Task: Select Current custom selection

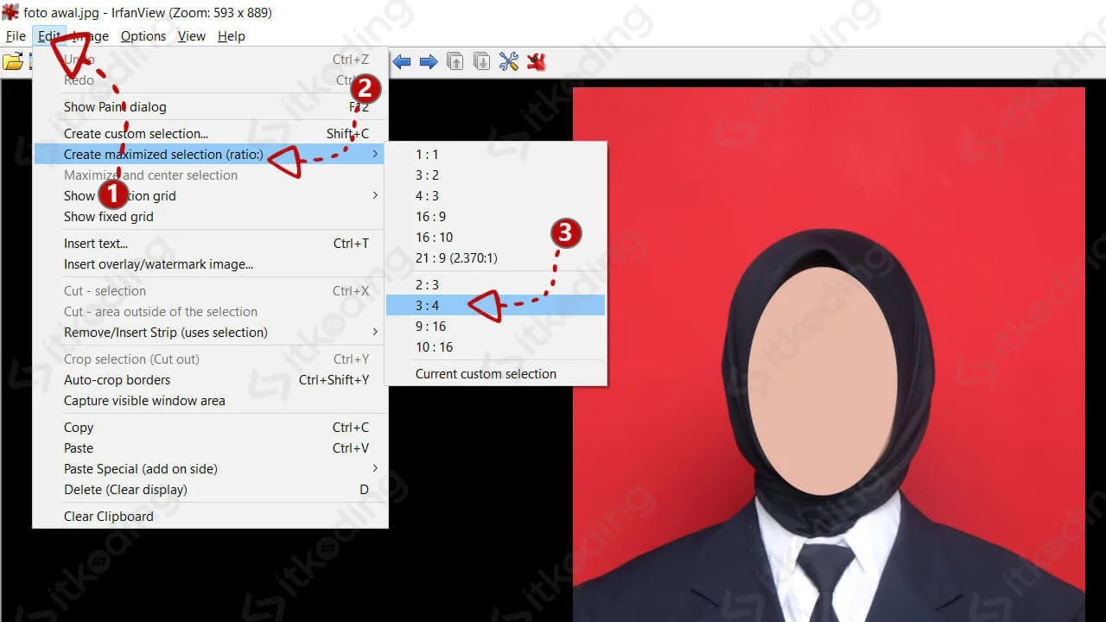Action: [x=495, y=374]
